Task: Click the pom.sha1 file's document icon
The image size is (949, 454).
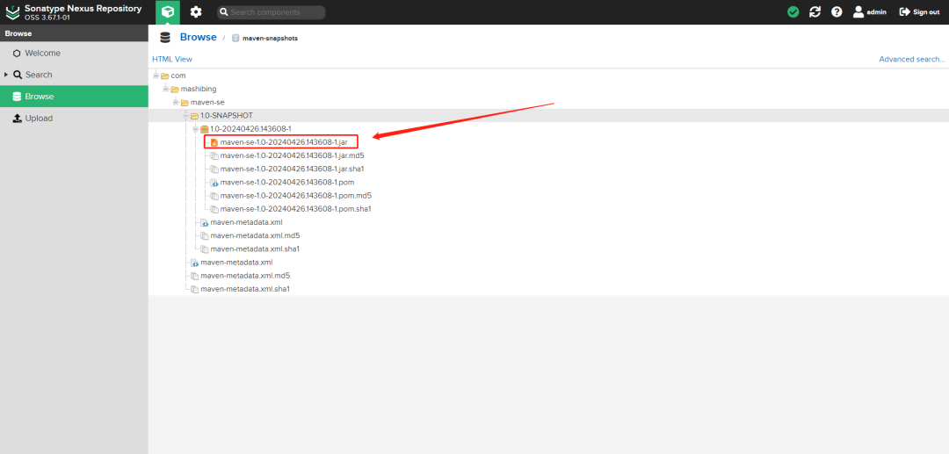Action: 214,209
